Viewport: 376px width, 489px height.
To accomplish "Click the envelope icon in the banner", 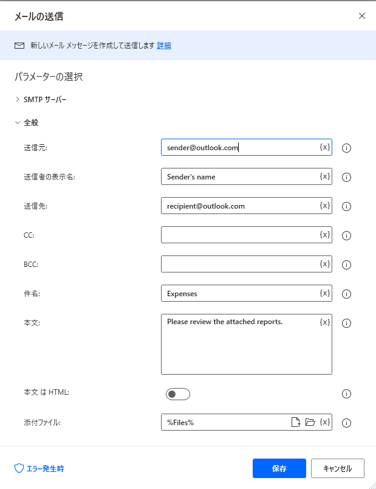I will tap(19, 46).
